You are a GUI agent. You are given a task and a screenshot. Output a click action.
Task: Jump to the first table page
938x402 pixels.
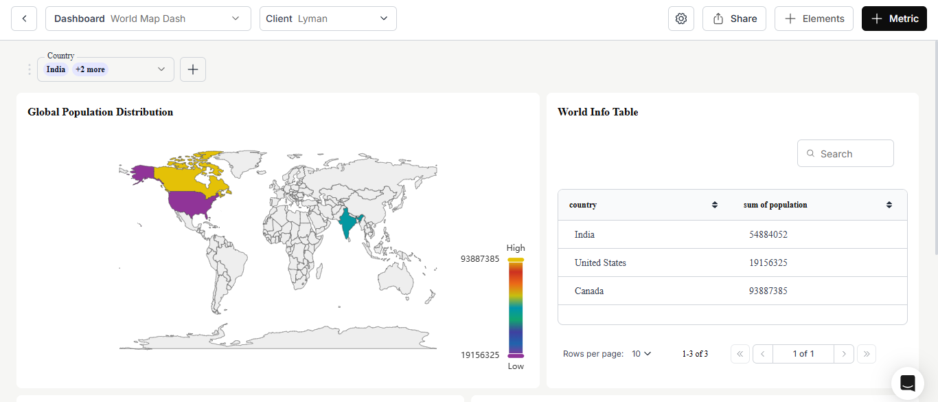click(x=740, y=354)
